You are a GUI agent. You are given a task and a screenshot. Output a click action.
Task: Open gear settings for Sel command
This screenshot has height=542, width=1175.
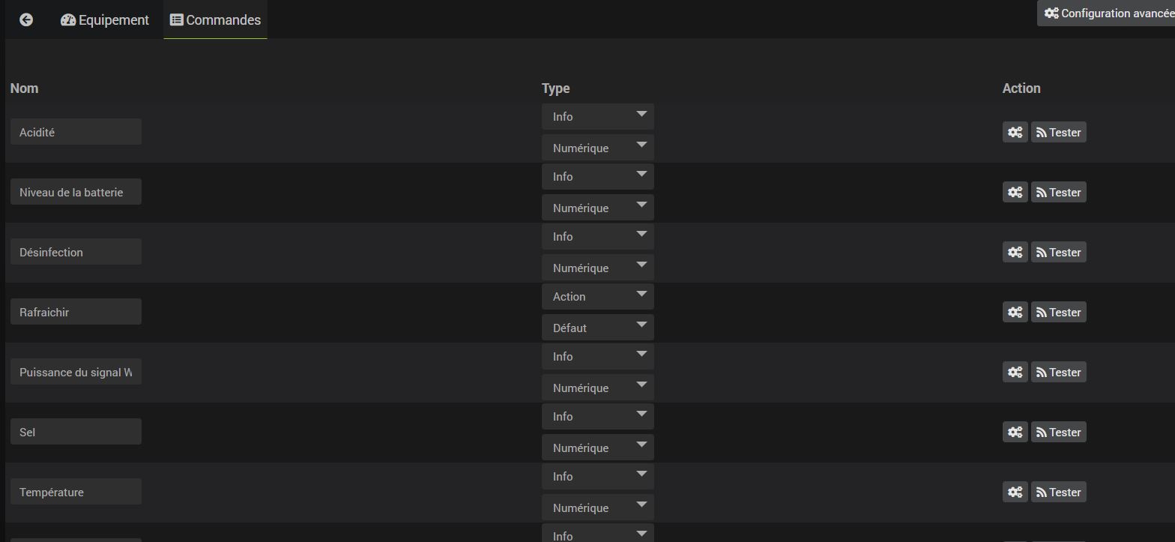1015,432
